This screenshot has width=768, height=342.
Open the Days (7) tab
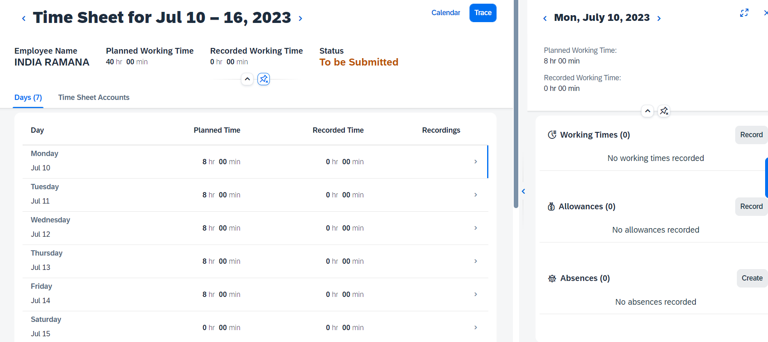point(28,97)
